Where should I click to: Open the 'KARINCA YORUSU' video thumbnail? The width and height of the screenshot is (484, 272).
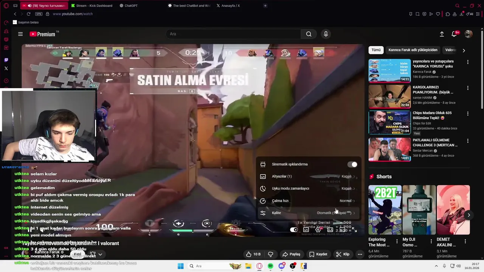click(x=389, y=70)
